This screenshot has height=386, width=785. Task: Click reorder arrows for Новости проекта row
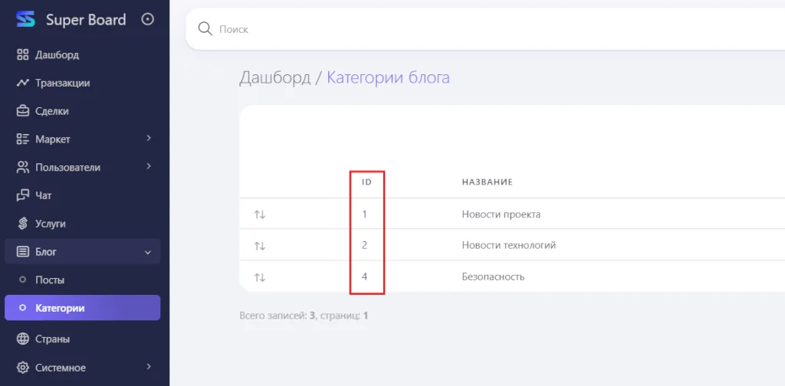tap(260, 214)
